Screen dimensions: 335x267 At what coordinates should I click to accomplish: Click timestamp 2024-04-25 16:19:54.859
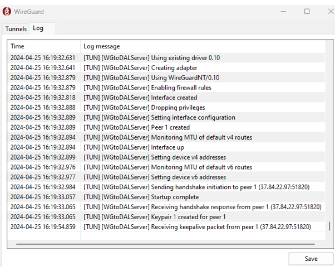click(x=43, y=226)
